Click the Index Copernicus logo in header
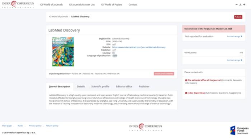 click(x=18, y=4)
